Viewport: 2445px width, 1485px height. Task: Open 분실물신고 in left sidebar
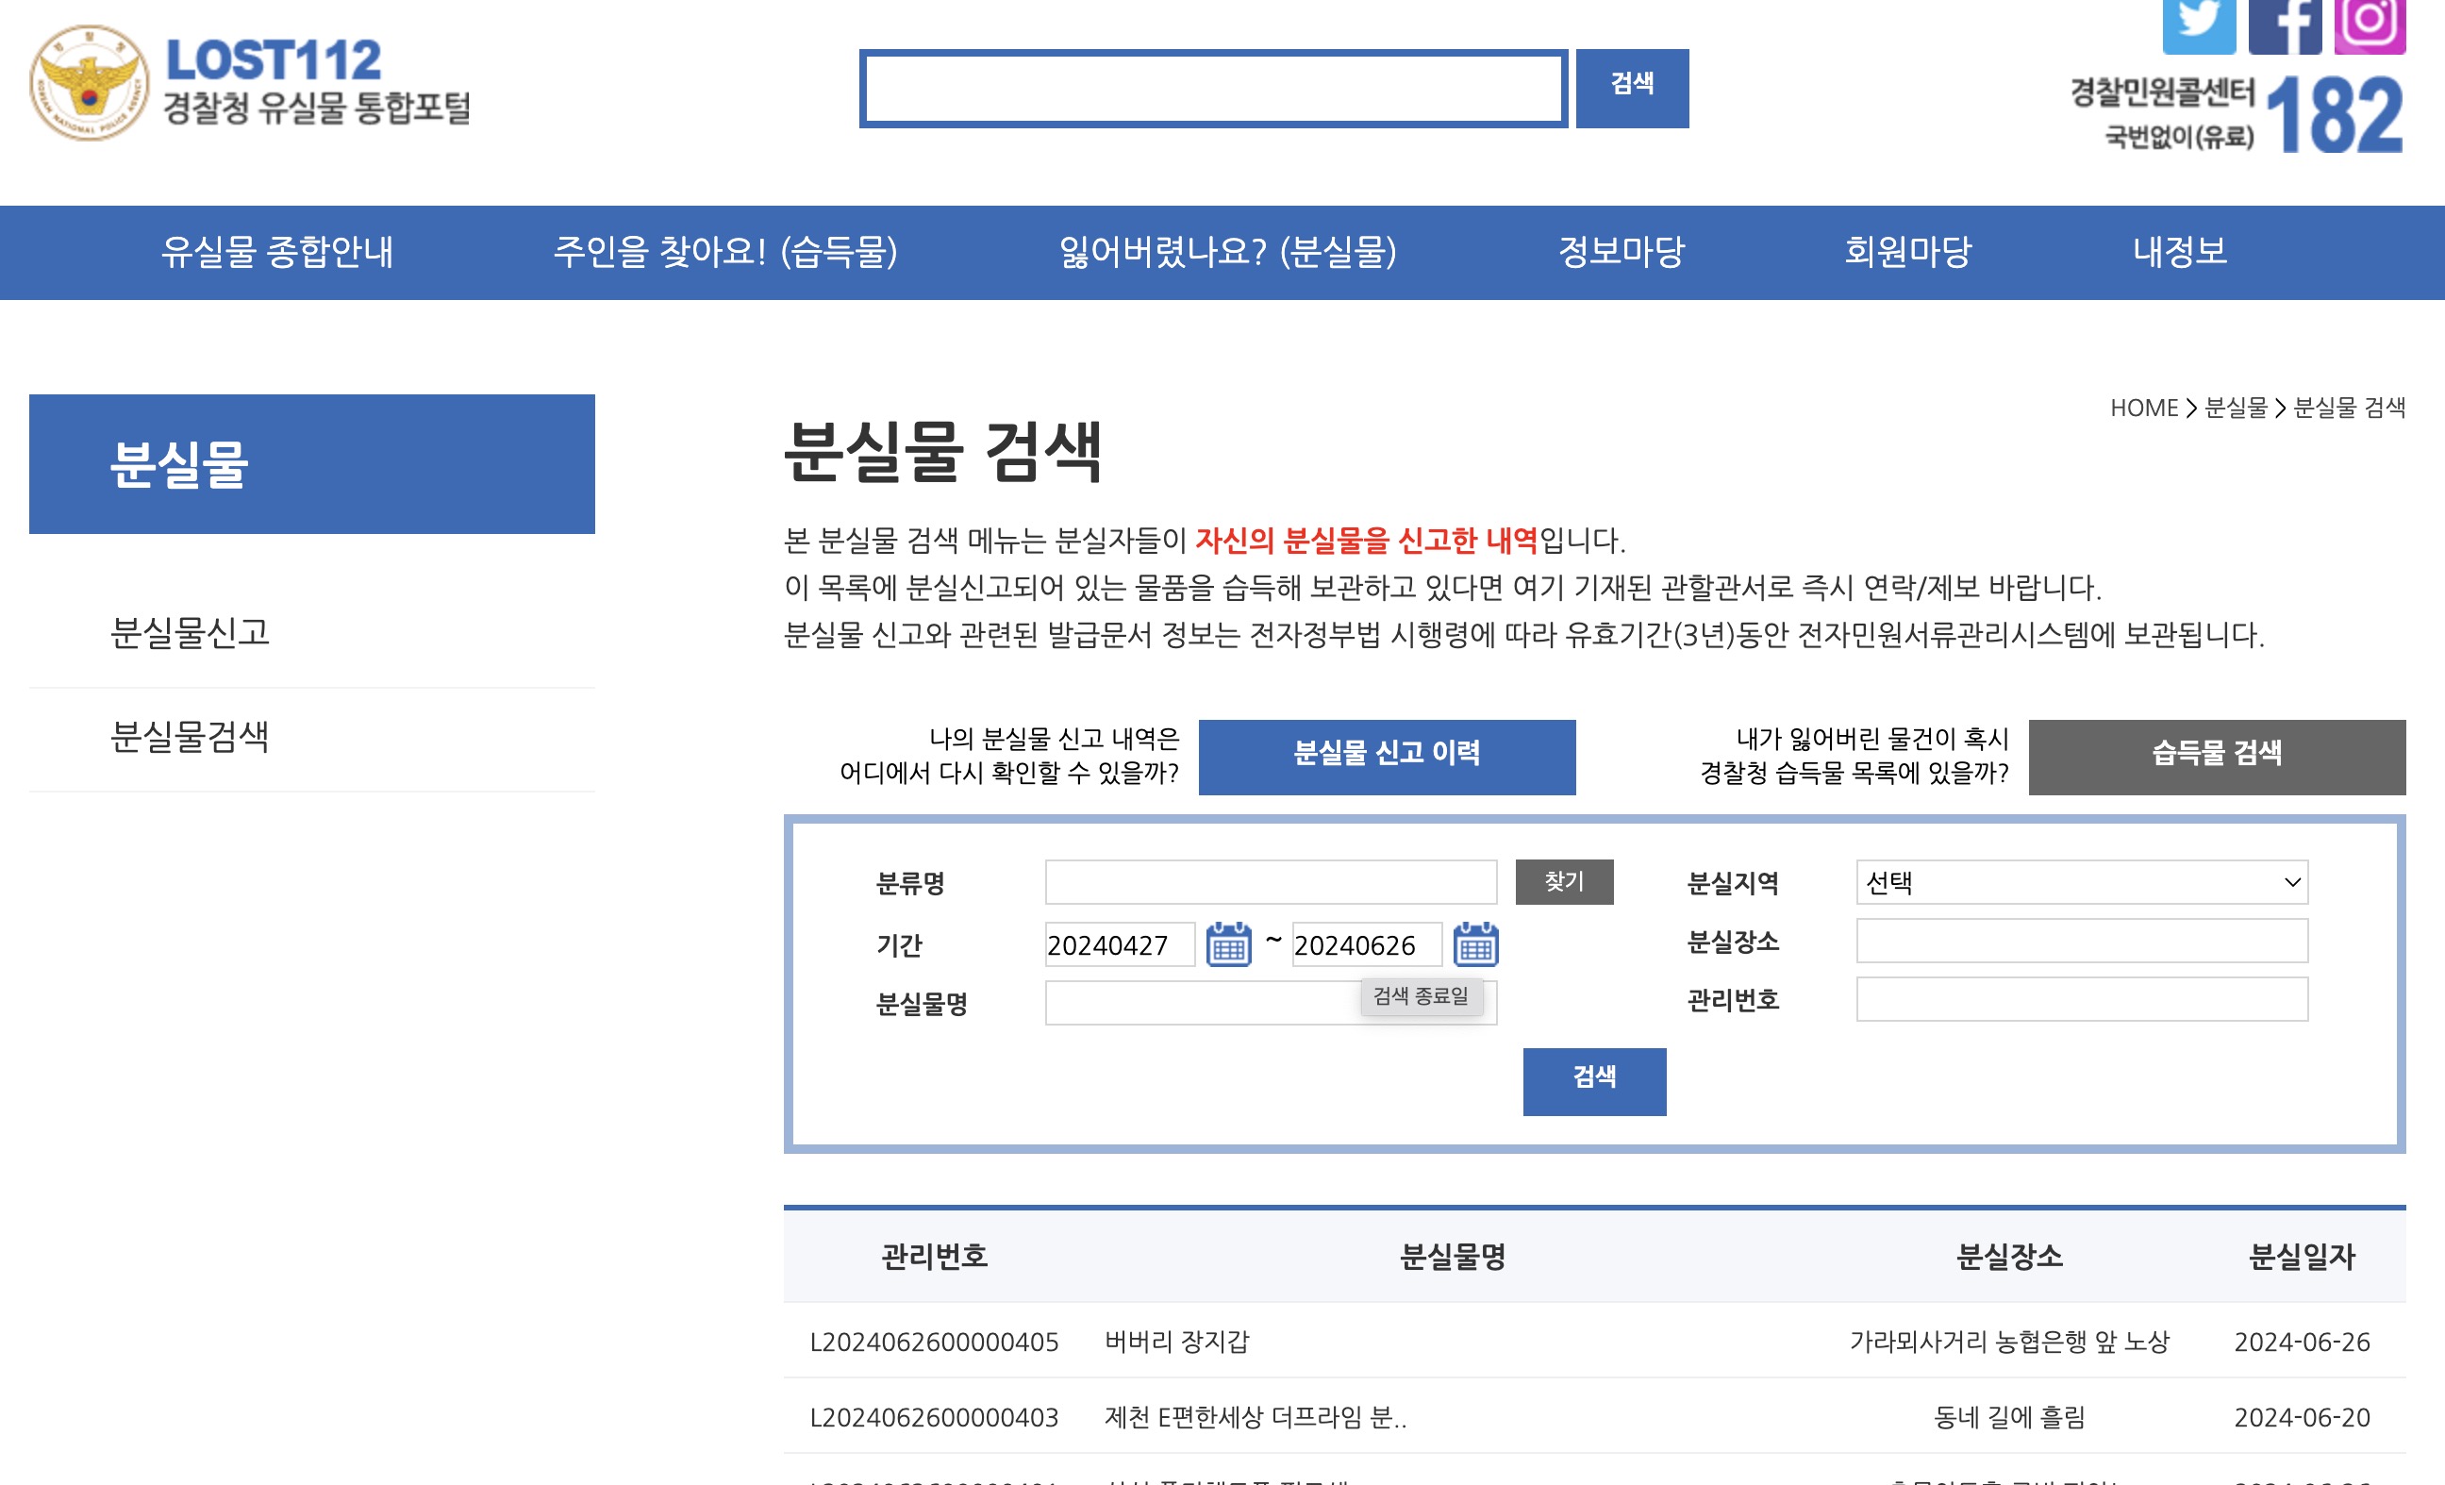coord(190,633)
